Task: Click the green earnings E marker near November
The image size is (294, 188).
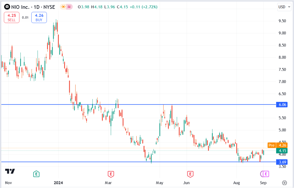Action: 36,174
